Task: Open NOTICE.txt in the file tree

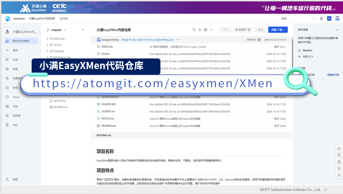Action: click(x=60, y=101)
